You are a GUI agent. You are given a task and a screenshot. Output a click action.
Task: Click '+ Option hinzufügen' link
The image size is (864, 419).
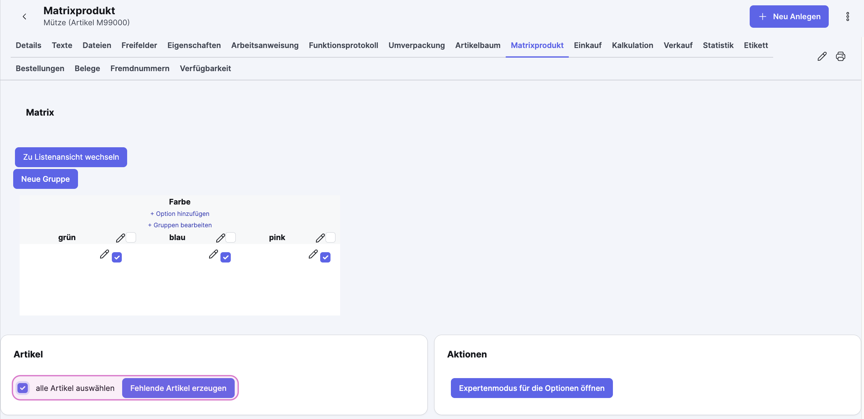(x=180, y=214)
